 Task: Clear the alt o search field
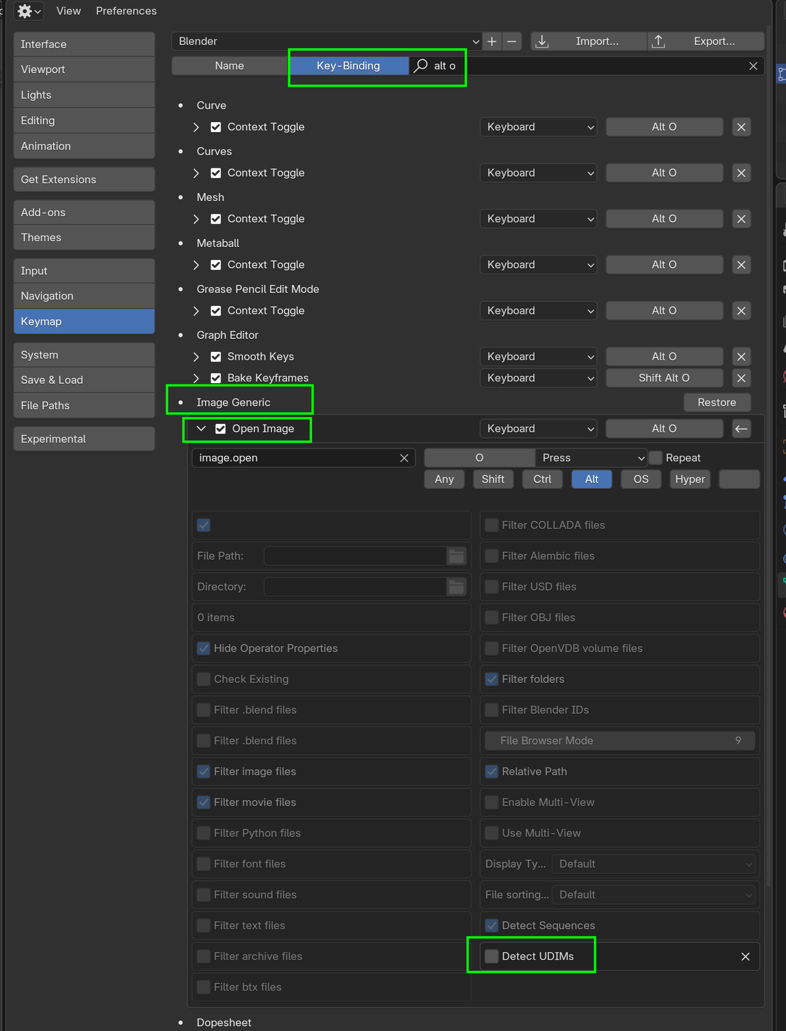[753, 66]
